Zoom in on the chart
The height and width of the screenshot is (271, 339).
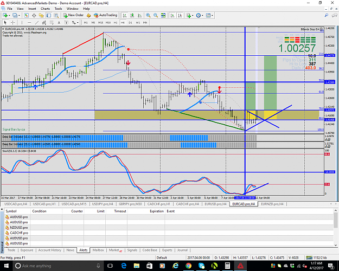(x=148, y=15)
